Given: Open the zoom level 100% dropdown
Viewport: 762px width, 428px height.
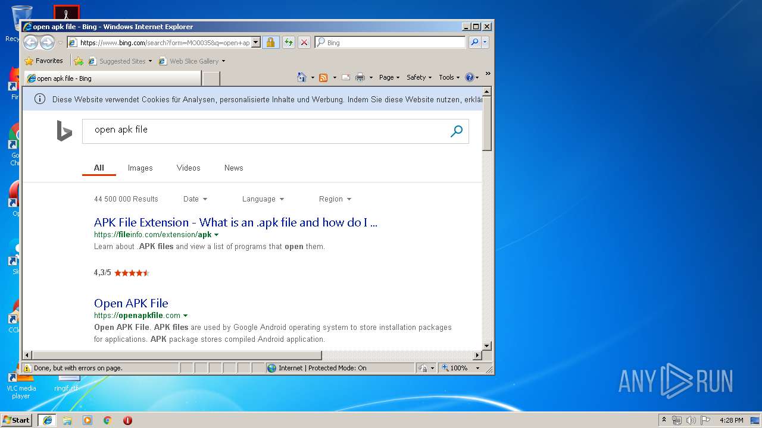Looking at the screenshot, I should tap(477, 368).
